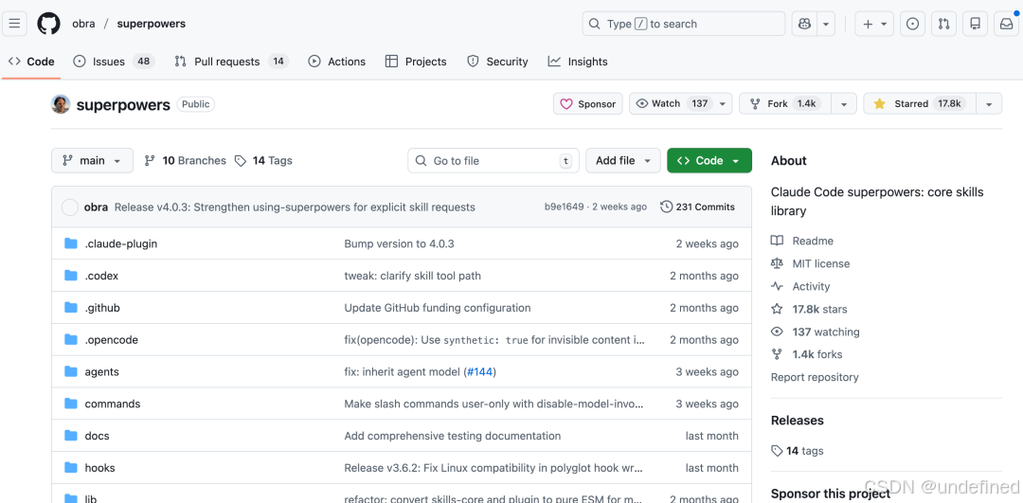Click the repository owner avatar
Screen dimensions: 1023x503
(x=61, y=104)
